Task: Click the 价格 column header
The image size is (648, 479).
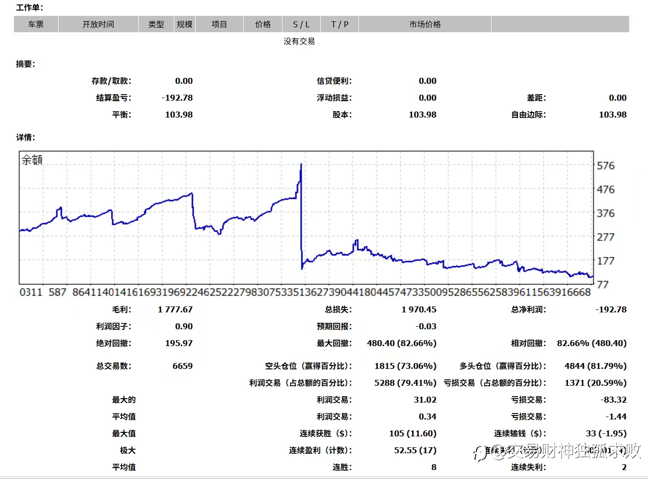Action: [x=263, y=24]
